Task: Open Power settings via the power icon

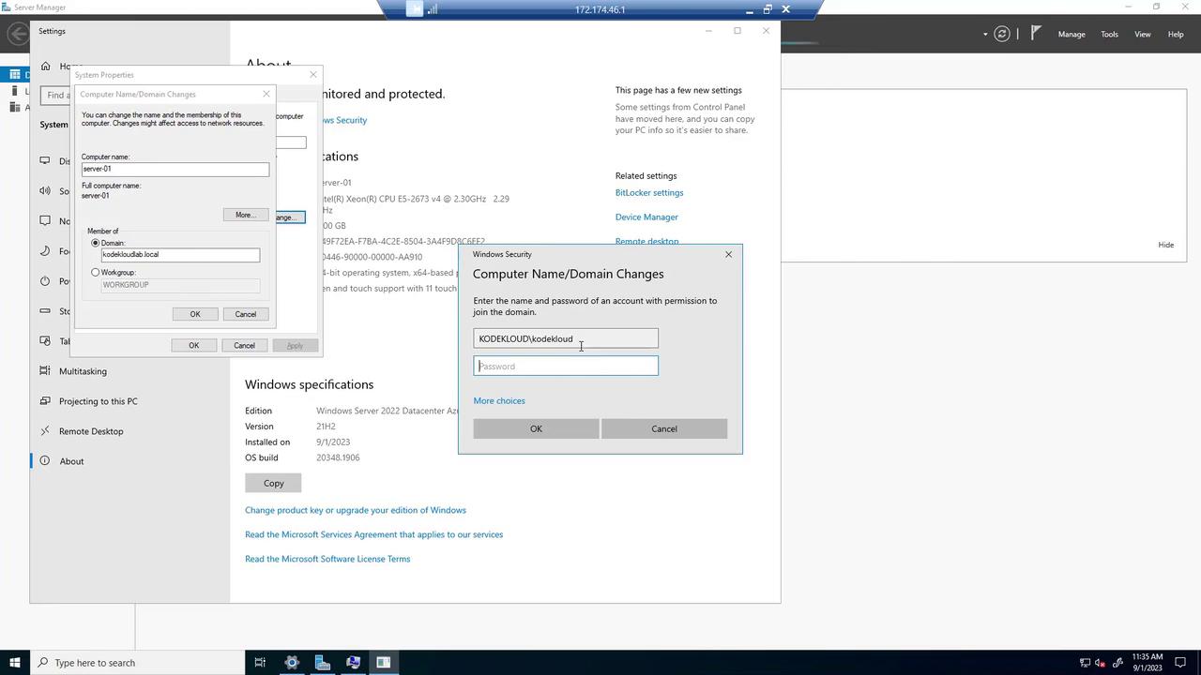Action: pos(45,280)
